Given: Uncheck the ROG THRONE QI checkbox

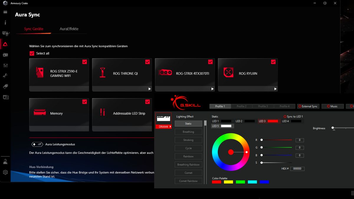Looking at the screenshot, I should click(147, 62).
